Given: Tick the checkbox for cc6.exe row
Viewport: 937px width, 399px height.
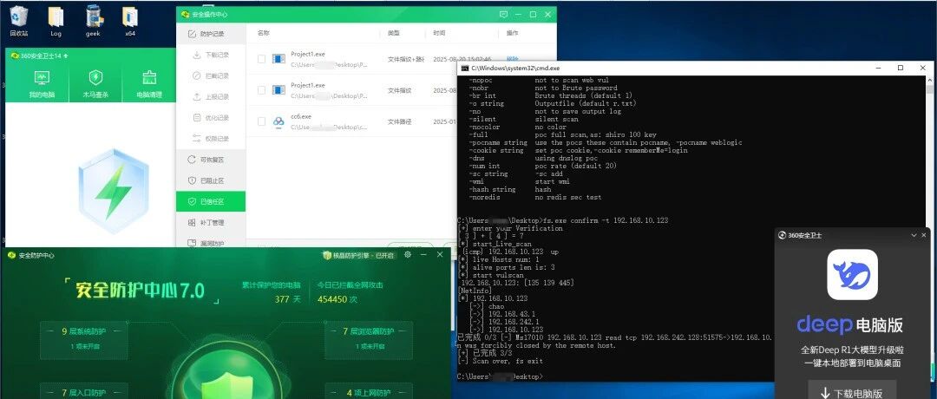Looking at the screenshot, I should [261, 121].
